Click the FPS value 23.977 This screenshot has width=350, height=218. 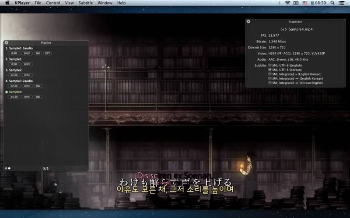tap(274, 35)
